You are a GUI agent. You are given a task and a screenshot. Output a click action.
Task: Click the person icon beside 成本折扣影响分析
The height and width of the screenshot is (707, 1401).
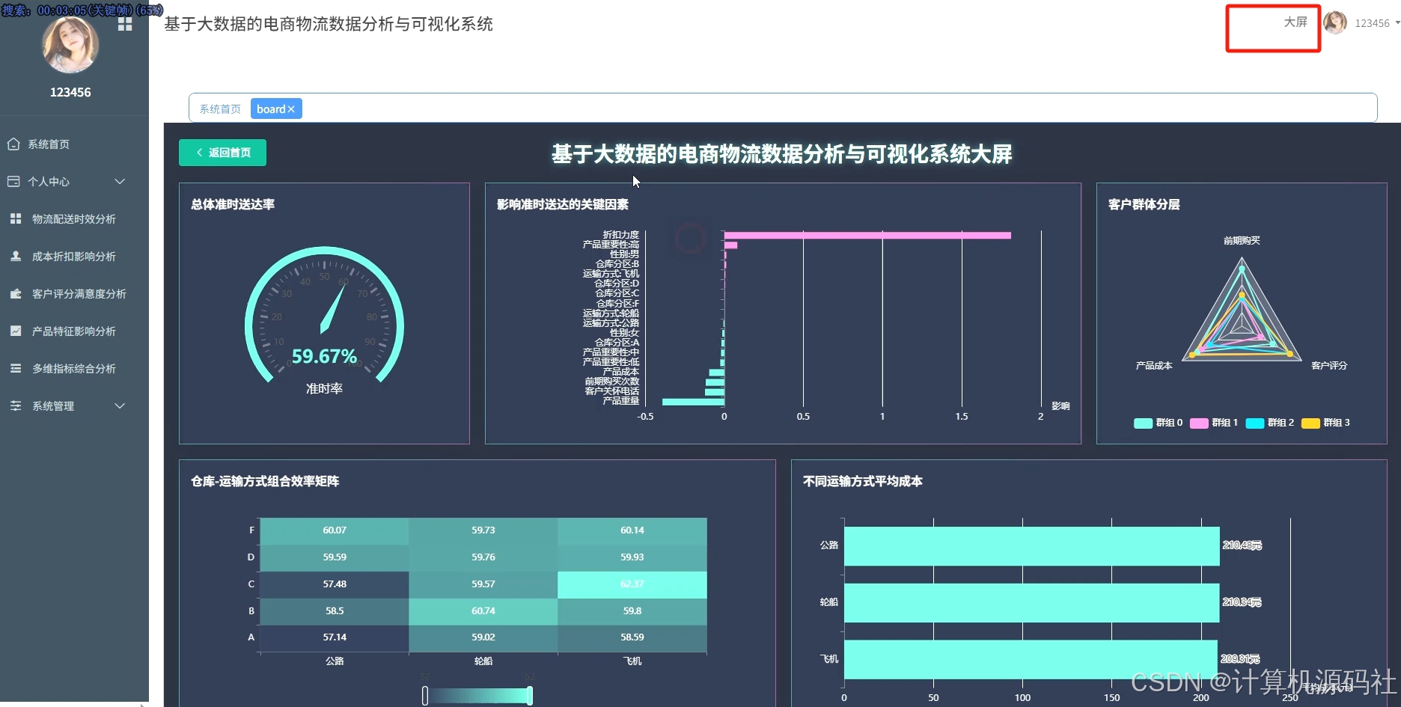coord(15,256)
